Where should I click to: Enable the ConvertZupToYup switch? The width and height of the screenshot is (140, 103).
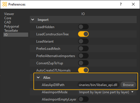point(83,63)
